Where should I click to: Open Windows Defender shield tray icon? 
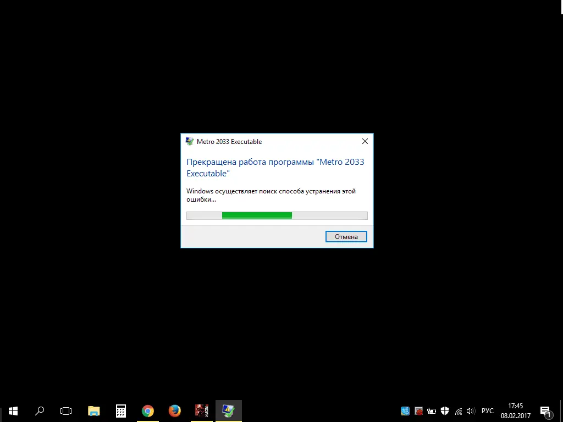click(445, 411)
